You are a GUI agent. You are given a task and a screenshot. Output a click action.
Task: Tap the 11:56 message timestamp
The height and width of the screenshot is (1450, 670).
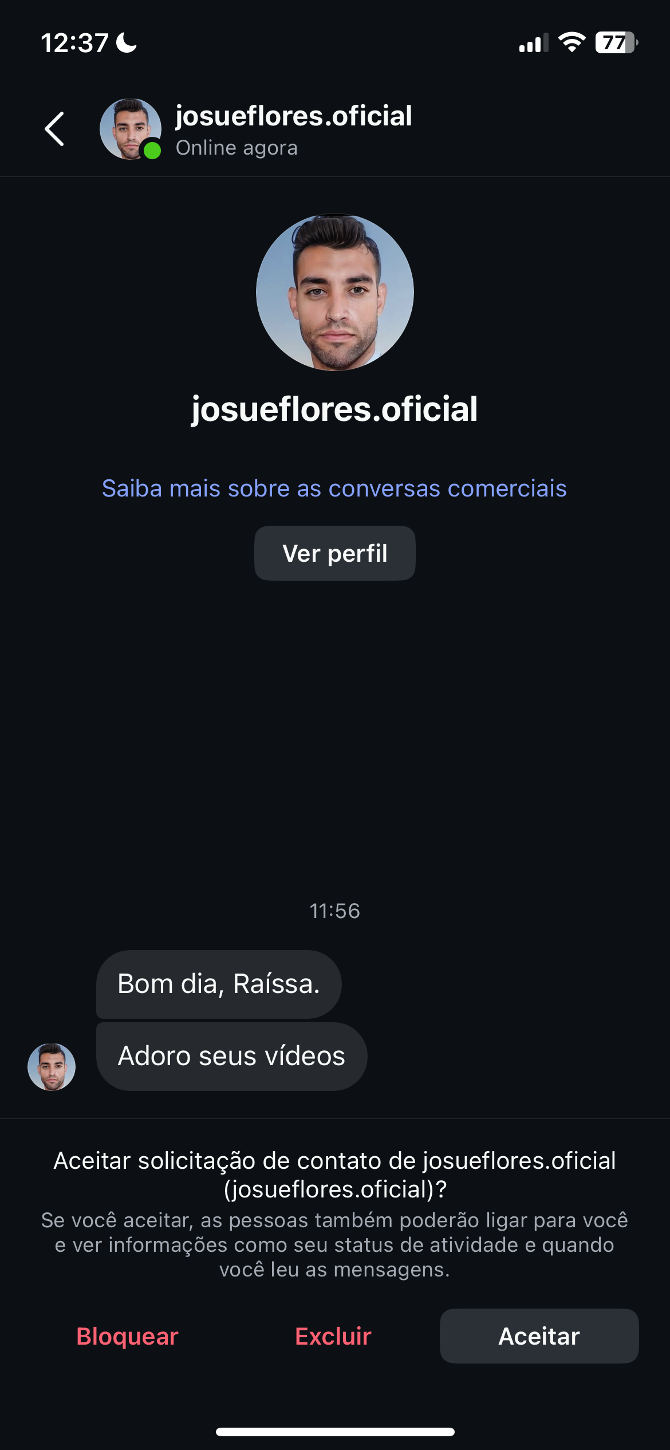tap(334, 911)
